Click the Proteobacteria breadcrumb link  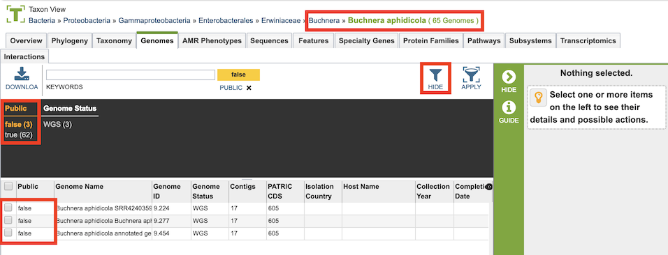[x=87, y=20]
